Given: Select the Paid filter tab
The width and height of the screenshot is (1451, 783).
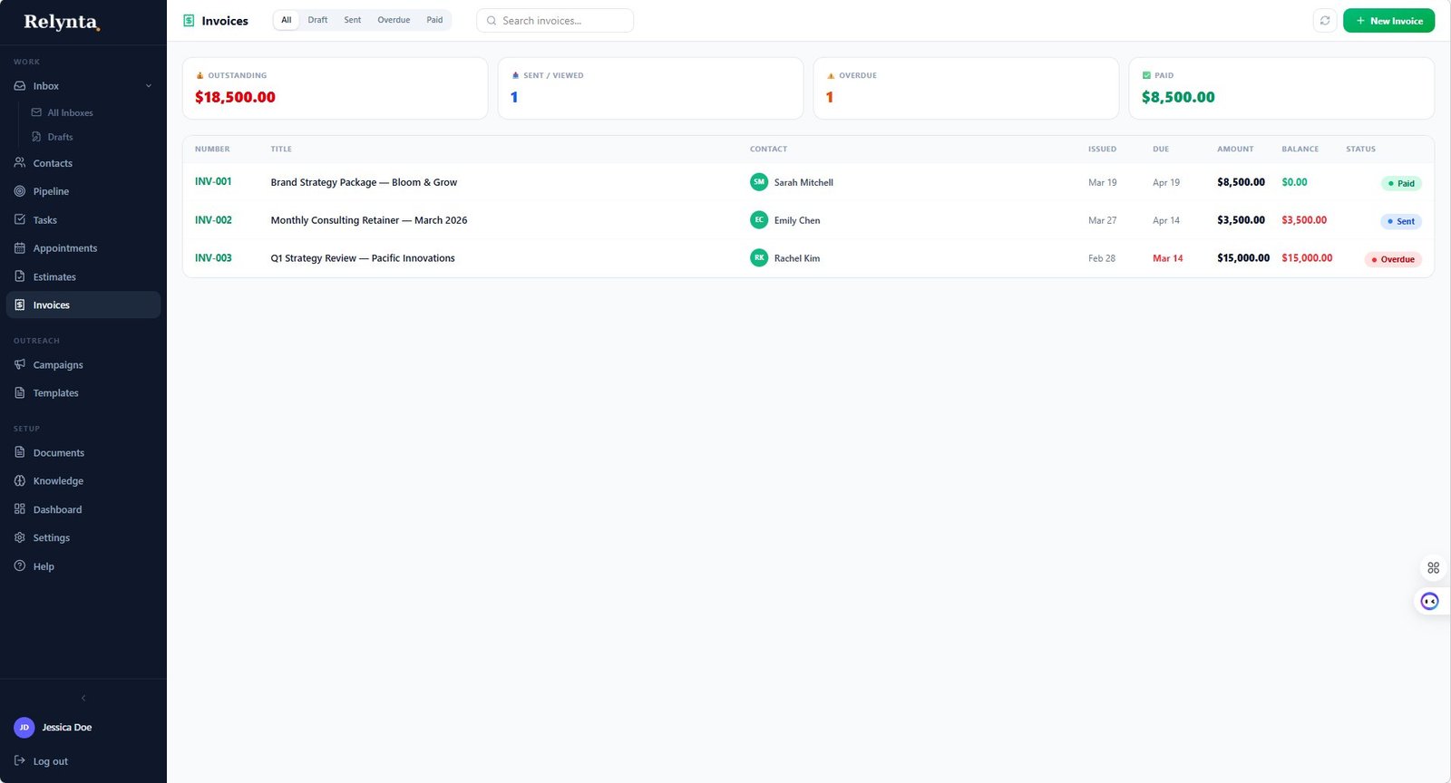Looking at the screenshot, I should tap(434, 20).
